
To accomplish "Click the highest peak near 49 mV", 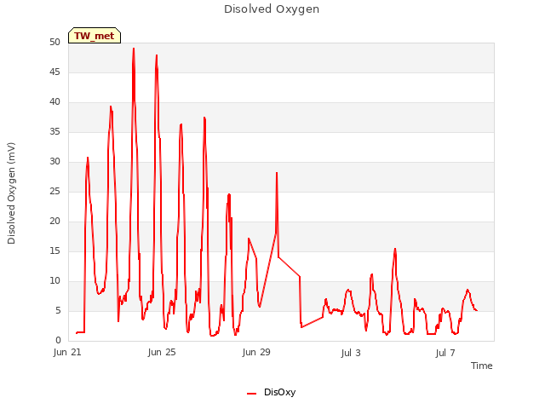I will [134, 49].
